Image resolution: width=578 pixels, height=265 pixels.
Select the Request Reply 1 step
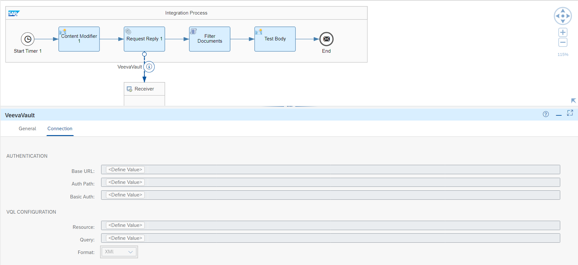[144, 39]
